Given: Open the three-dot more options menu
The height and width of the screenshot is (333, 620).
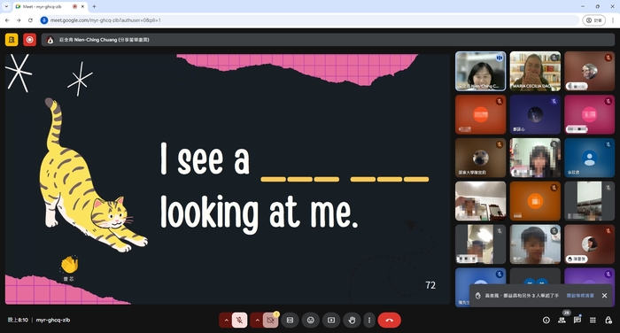Looking at the screenshot, I should click(369, 320).
